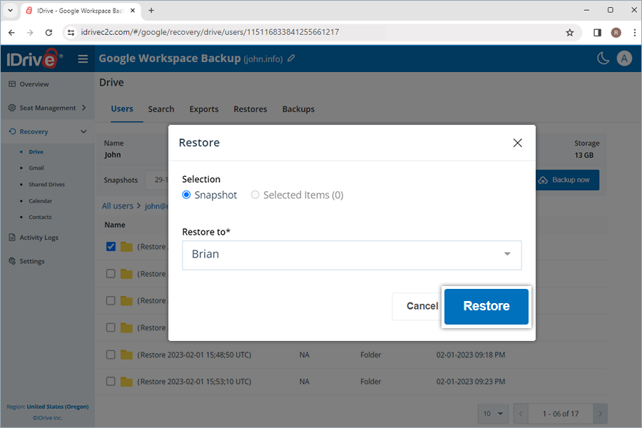Screen dimensions: 642x428
Task: Switch to the Backups tab
Action: point(298,109)
